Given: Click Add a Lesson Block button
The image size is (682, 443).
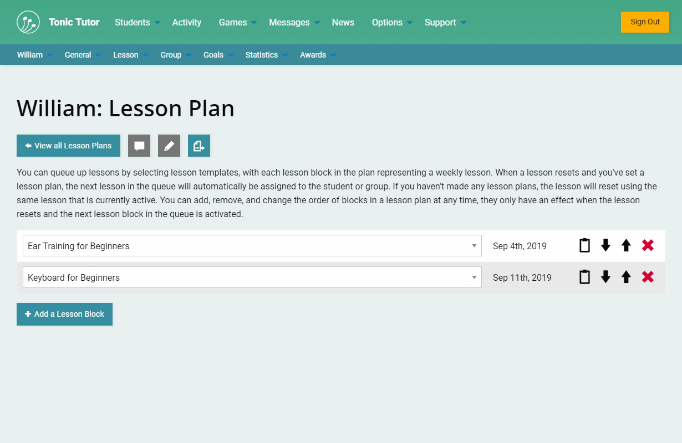Looking at the screenshot, I should [x=64, y=314].
